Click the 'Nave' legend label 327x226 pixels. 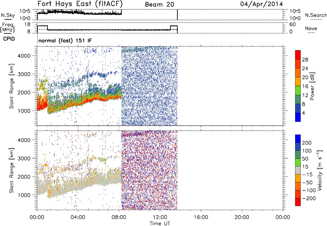311,28
